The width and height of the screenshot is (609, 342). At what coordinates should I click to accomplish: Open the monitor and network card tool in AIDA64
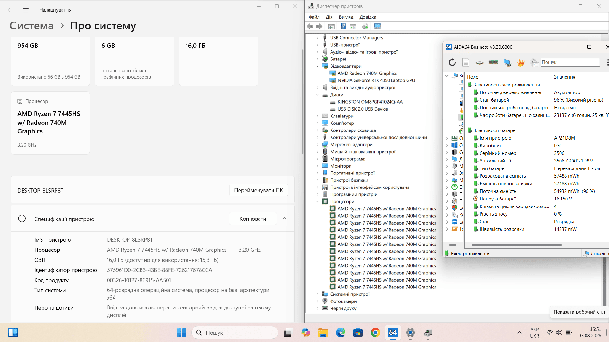click(x=507, y=63)
